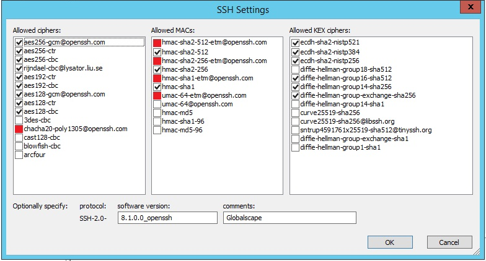Toggle the red chacha20-poly1305@openssh.com checkbox
This screenshot has height=261, width=486.
[x=19, y=129]
